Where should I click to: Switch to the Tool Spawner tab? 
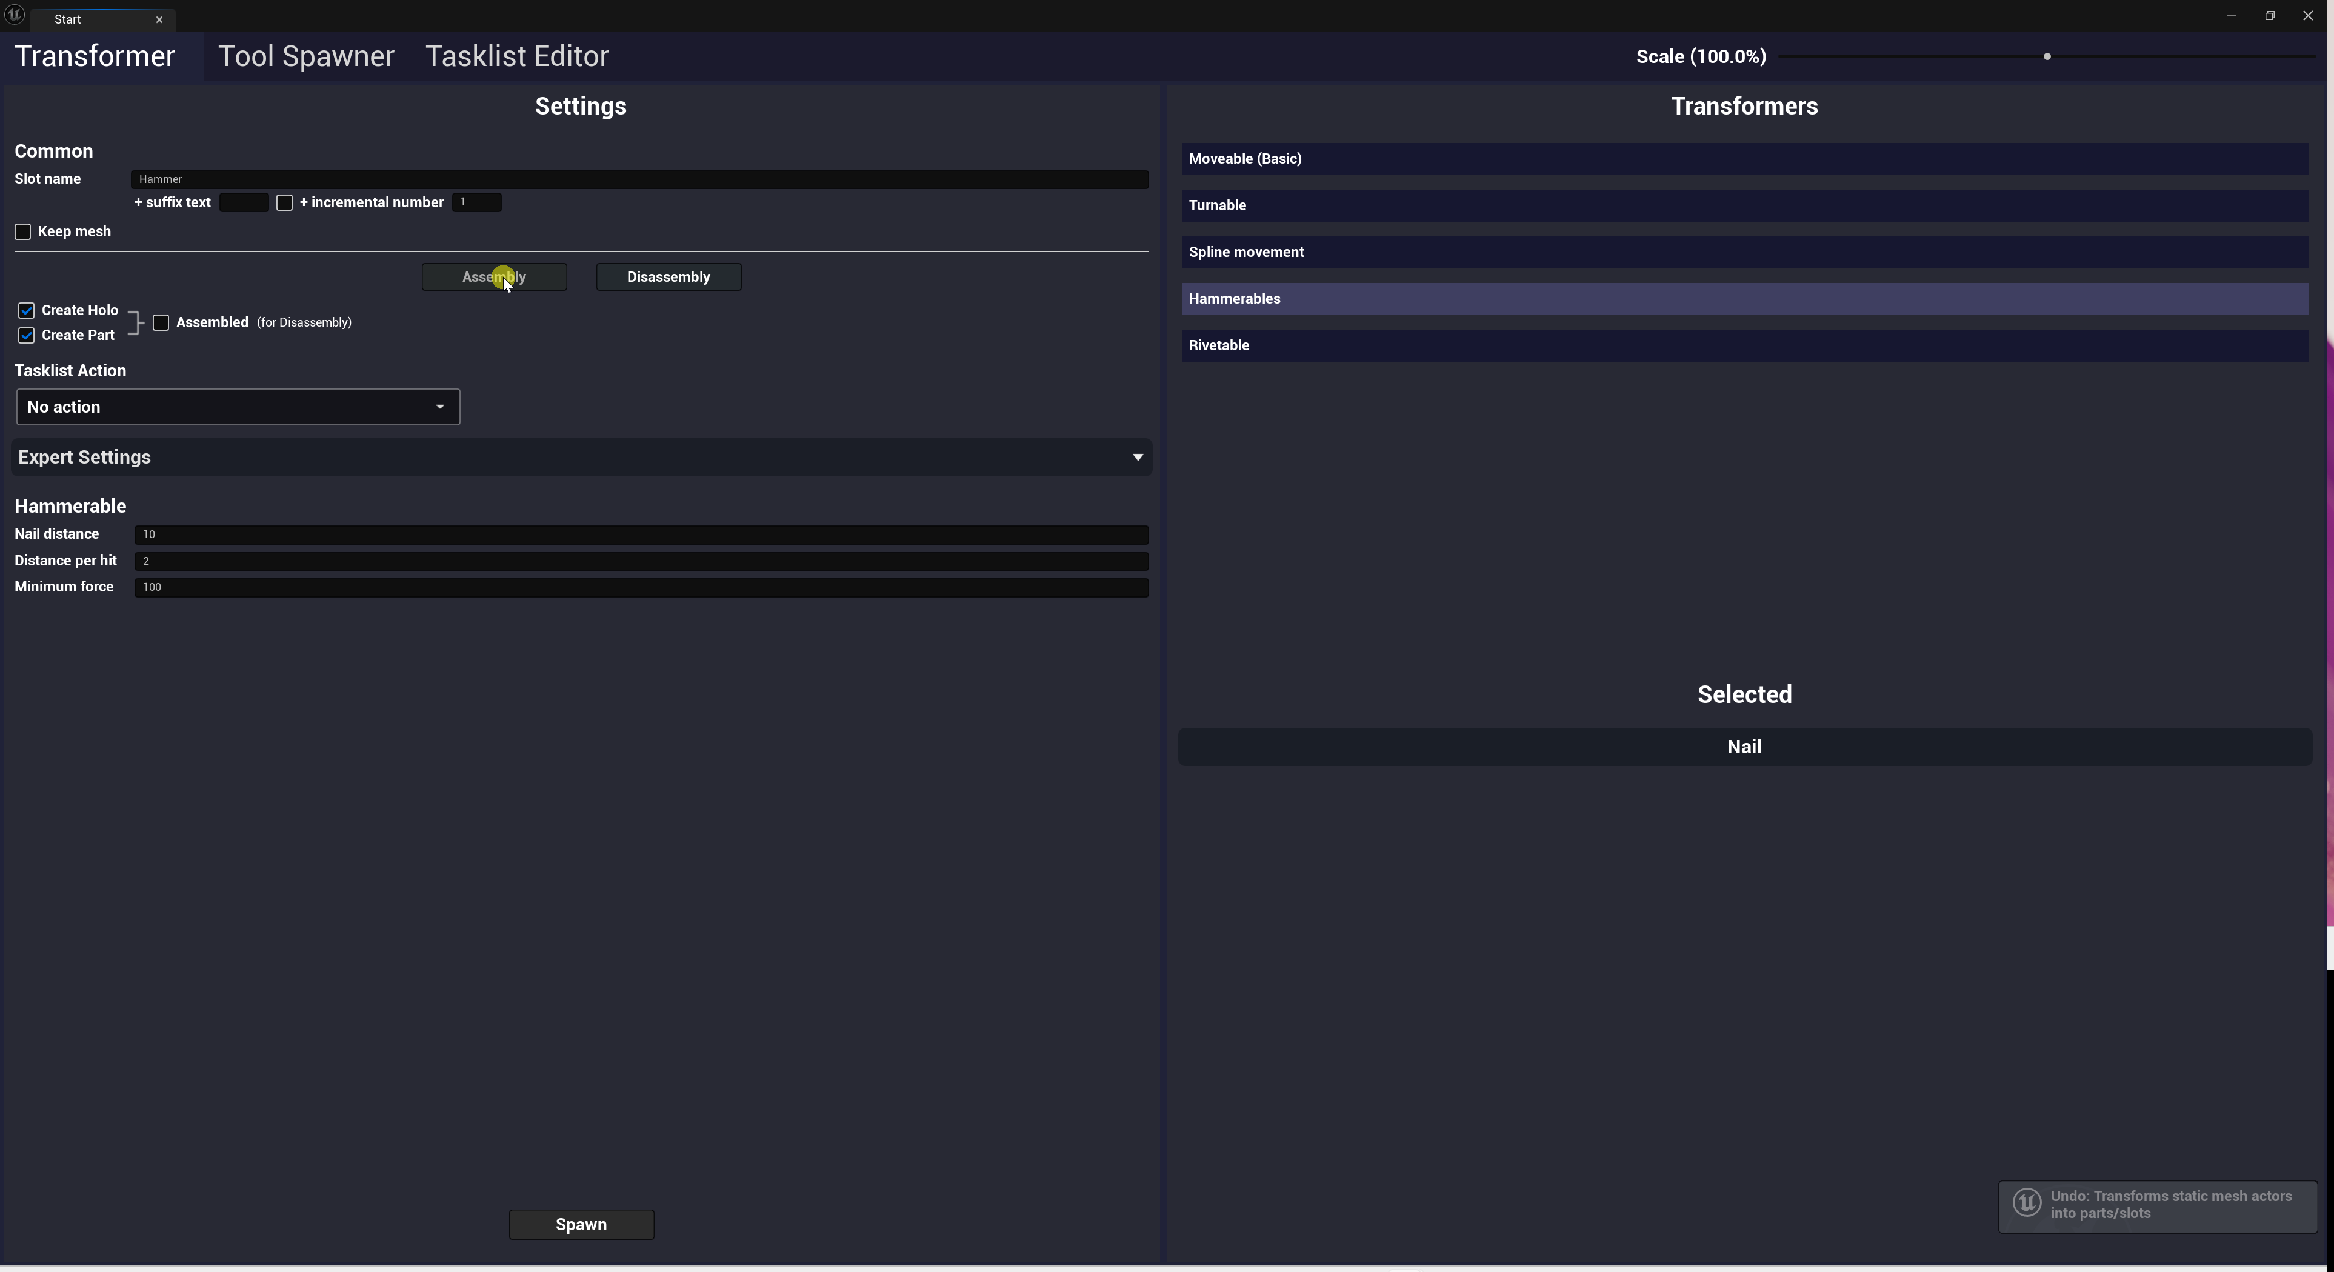(305, 56)
